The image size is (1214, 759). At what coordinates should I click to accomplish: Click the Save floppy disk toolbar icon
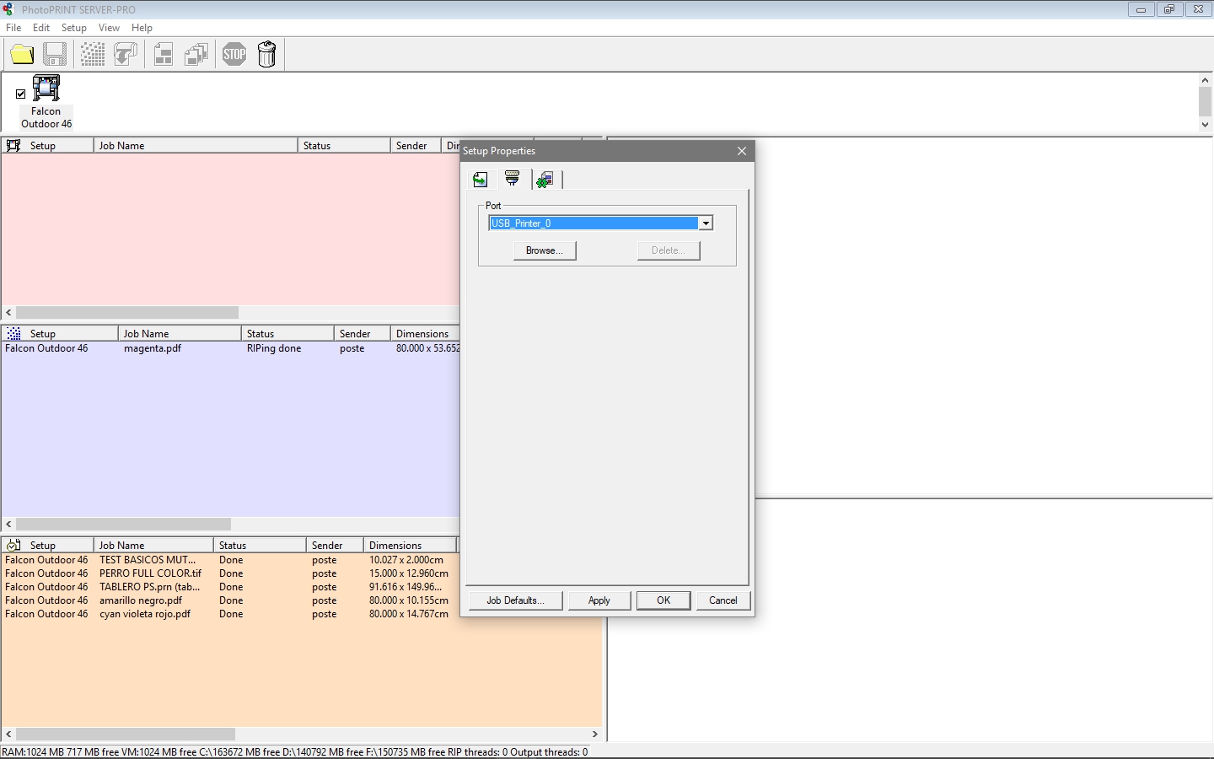point(55,55)
